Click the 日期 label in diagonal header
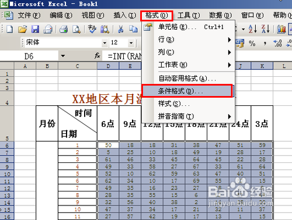Image resolution: width=292 pixels, height=220 pixels. [x=69, y=134]
